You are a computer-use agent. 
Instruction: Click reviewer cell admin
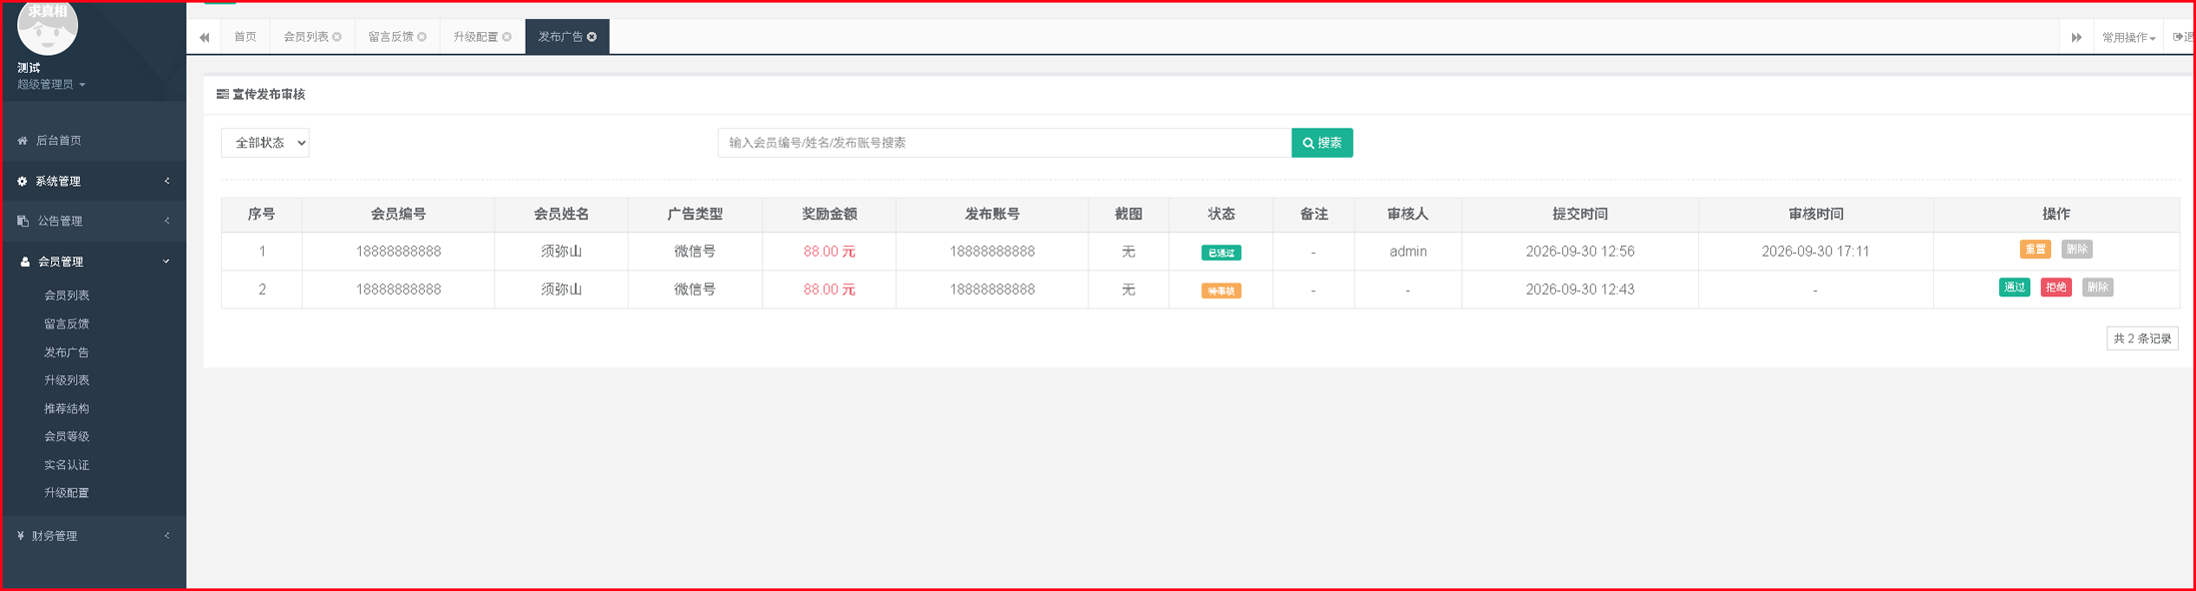coord(1407,252)
